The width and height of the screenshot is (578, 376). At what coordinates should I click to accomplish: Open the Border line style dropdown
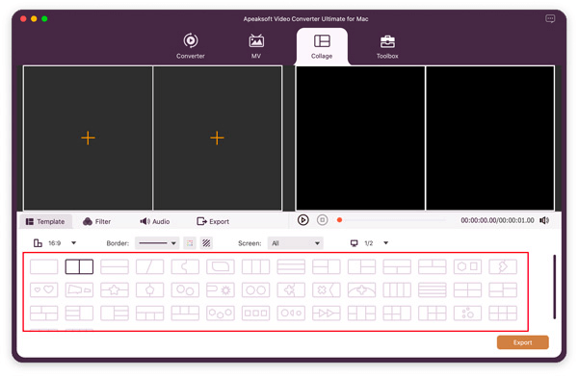click(x=157, y=243)
